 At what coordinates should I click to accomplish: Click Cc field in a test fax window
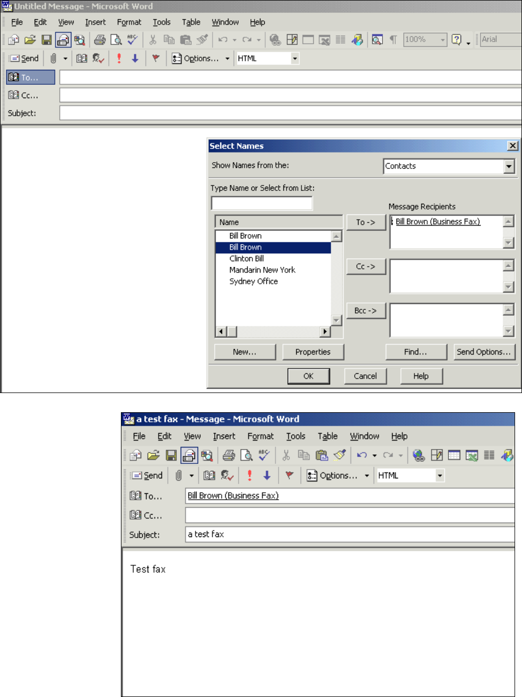350,515
